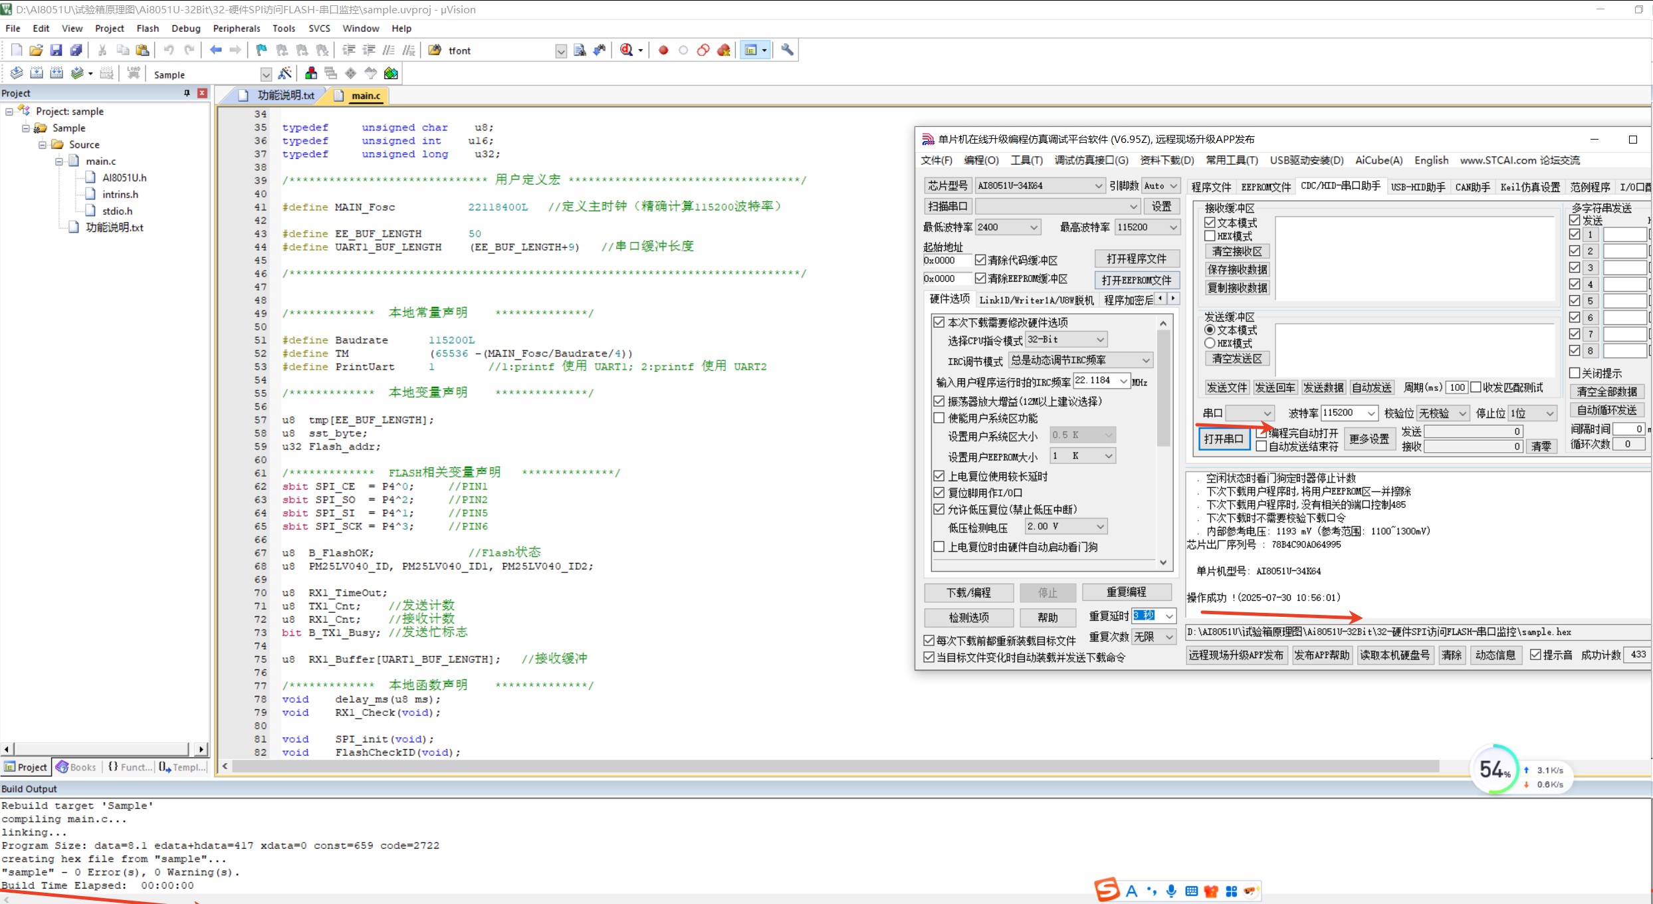The height and width of the screenshot is (904, 1653).
Task: Open a file with the folder icon
Action: pyautogui.click(x=36, y=51)
